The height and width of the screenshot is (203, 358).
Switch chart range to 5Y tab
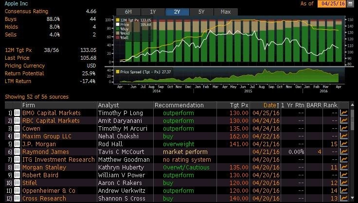pos(201,12)
